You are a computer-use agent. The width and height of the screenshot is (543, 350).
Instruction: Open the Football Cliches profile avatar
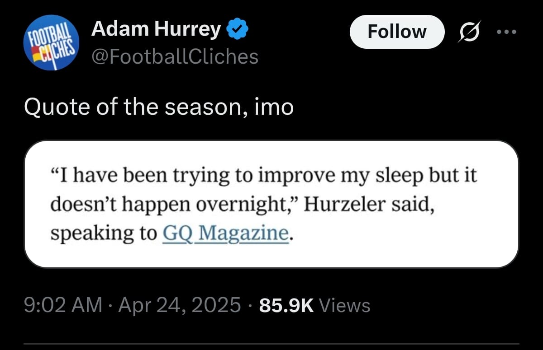(x=51, y=42)
